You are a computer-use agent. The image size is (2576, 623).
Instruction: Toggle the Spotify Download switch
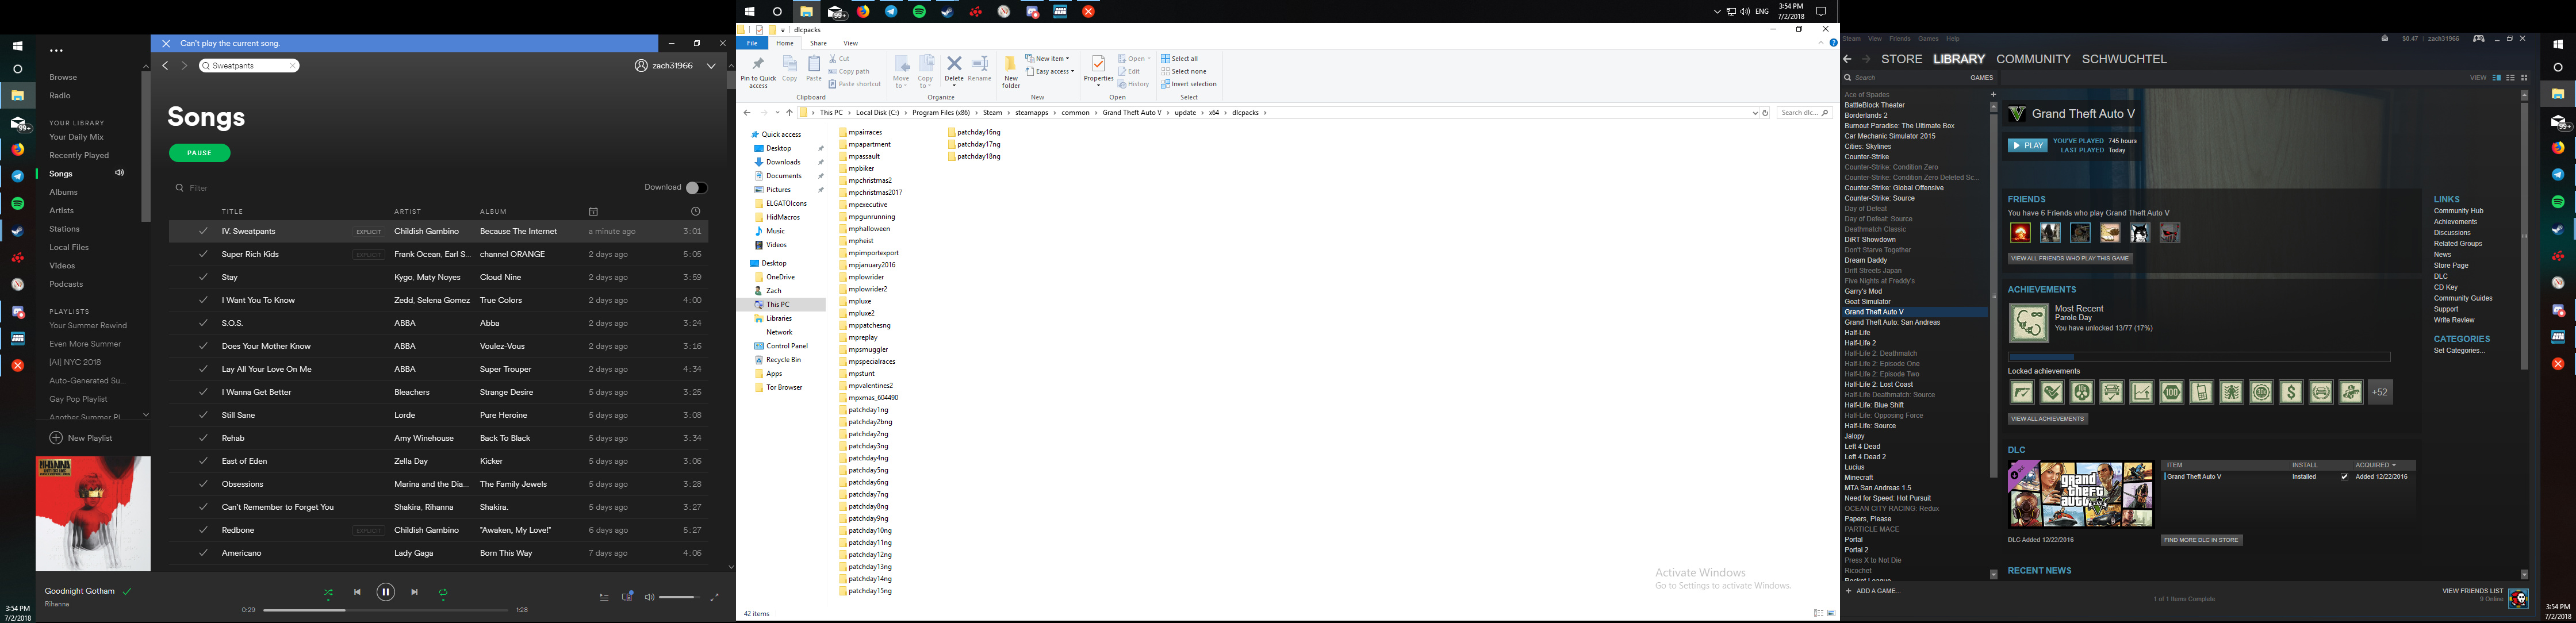696,188
